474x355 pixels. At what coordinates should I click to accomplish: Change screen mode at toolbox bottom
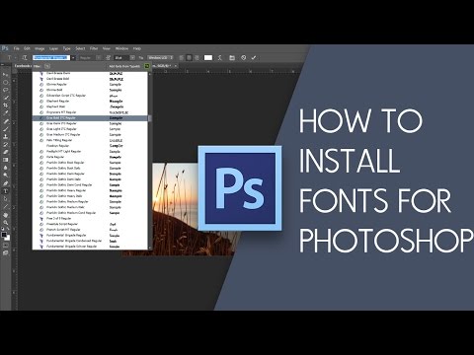click(6, 252)
